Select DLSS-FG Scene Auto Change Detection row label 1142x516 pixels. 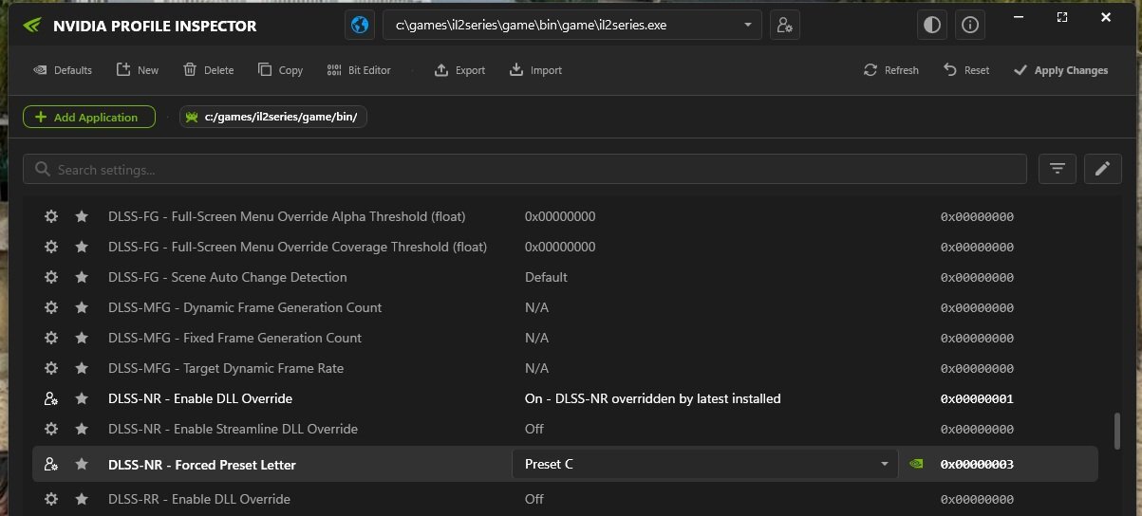(228, 277)
